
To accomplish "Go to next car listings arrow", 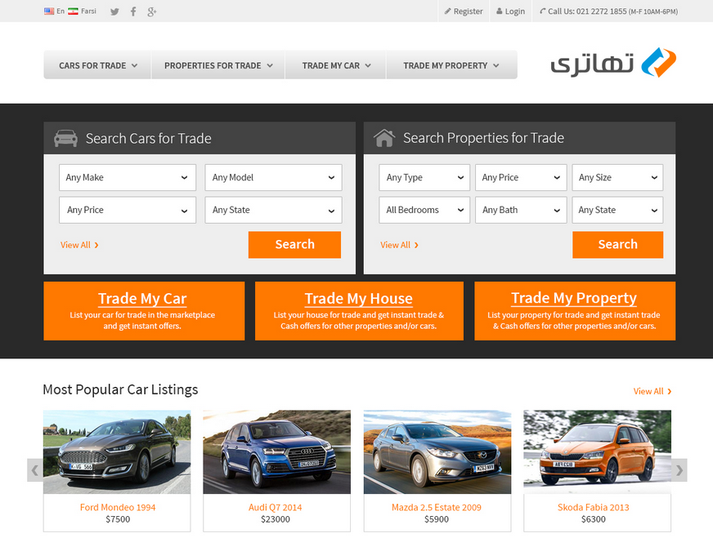I will [x=679, y=470].
